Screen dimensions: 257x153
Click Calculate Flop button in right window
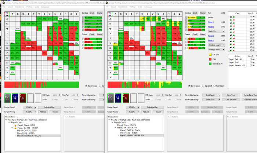[152, 107]
